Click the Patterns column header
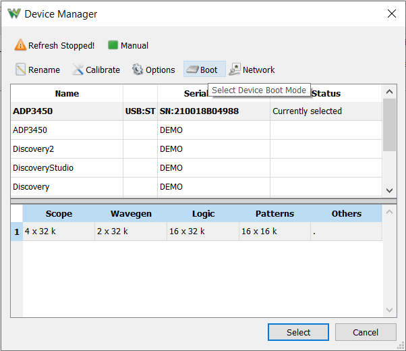 pos(274,213)
